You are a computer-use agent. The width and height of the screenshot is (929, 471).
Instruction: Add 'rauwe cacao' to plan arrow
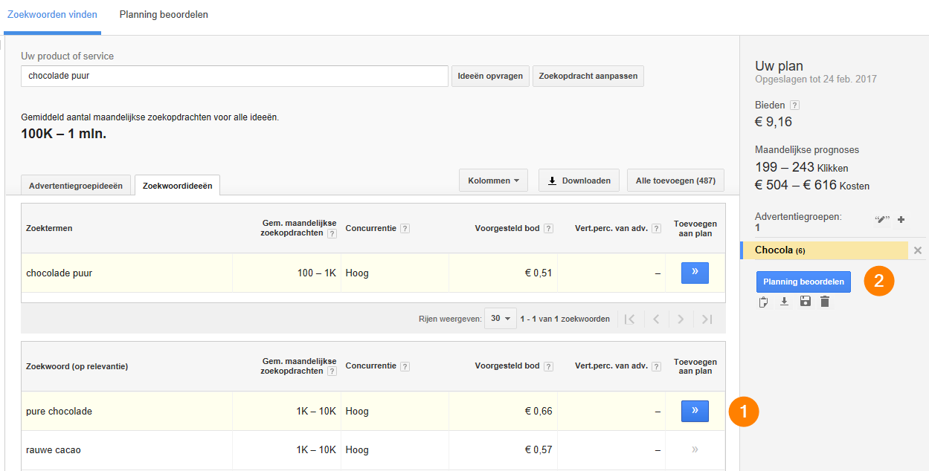pos(695,449)
